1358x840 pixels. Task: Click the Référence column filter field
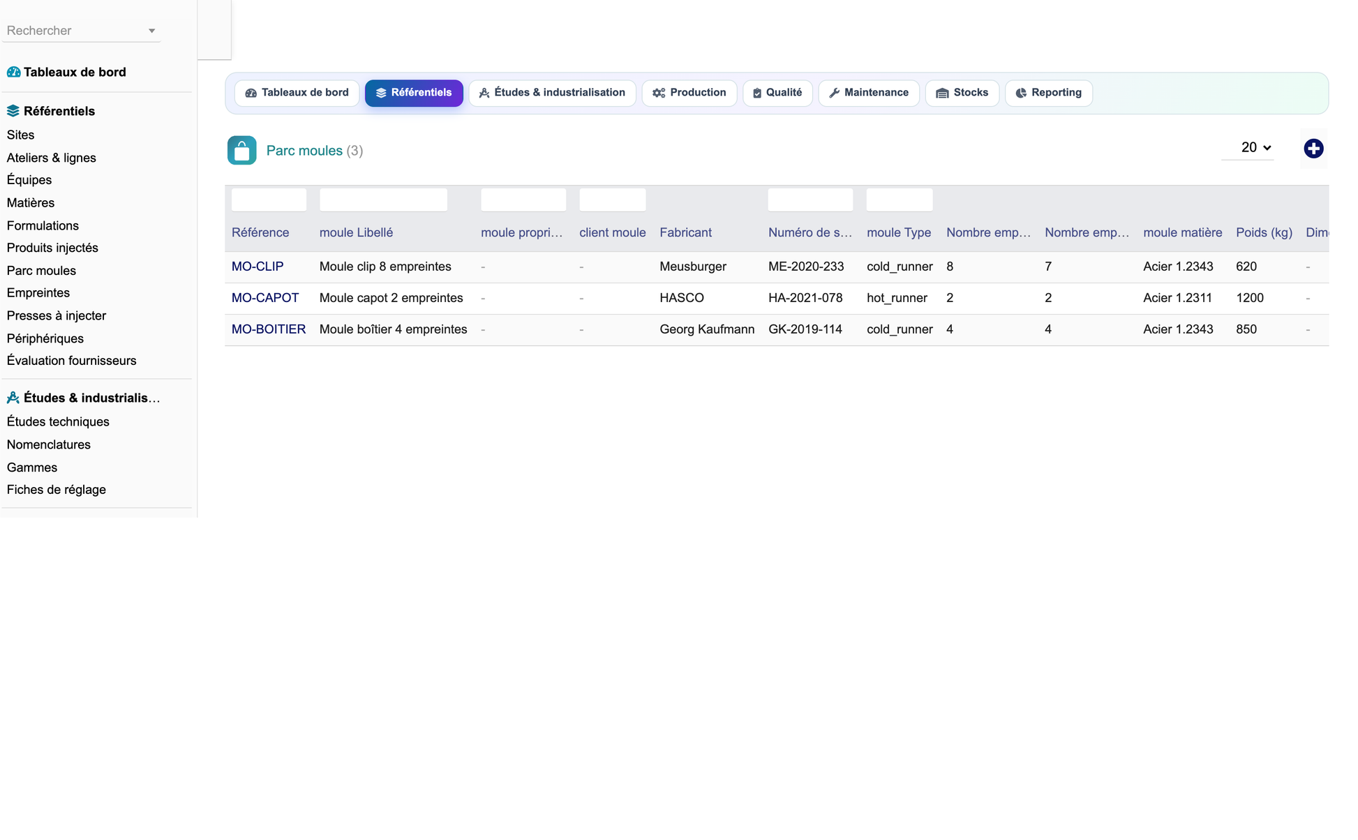click(x=269, y=200)
